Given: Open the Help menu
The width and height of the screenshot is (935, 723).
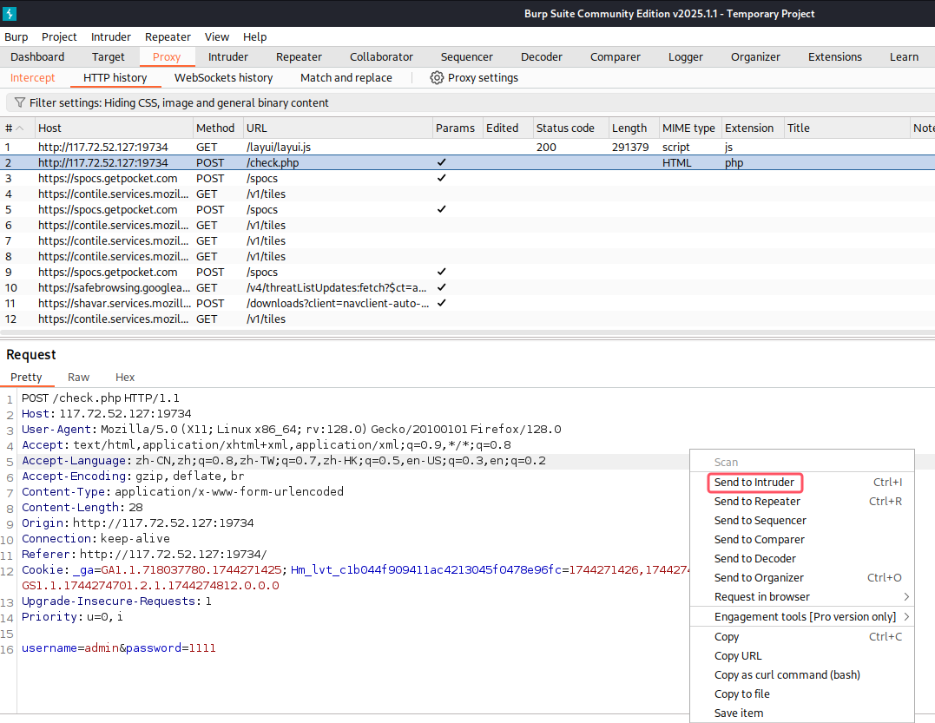Looking at the screenshot, I should click(x=254, y=37).
